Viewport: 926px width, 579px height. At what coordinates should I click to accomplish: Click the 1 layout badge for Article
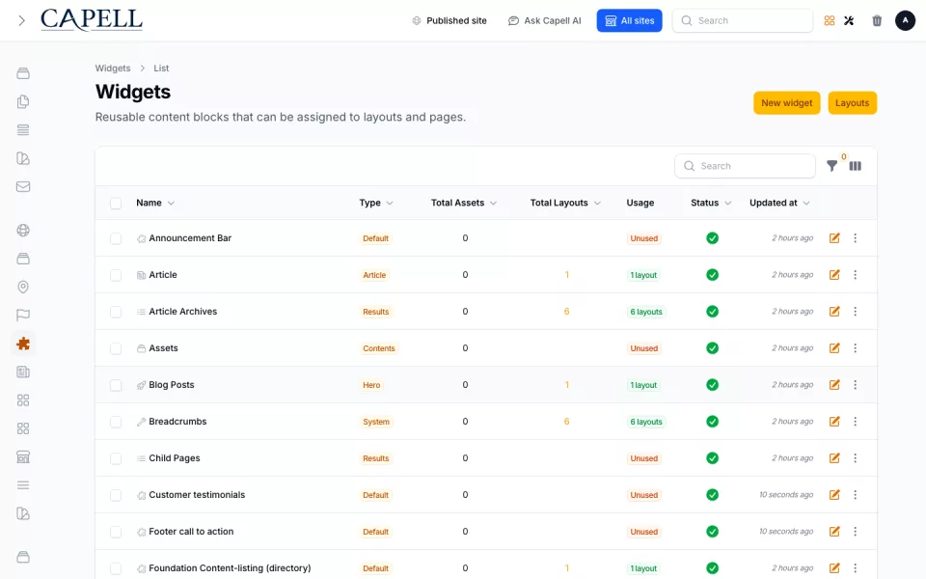643,275
